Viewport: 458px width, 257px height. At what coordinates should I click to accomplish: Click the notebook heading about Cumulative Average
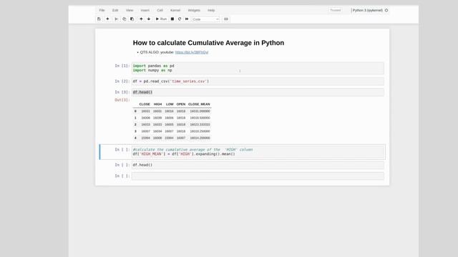coord(208,43)
